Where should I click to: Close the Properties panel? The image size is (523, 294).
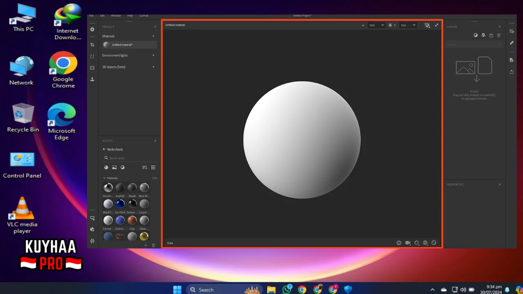pyautogui.click(x=500, y=185)
